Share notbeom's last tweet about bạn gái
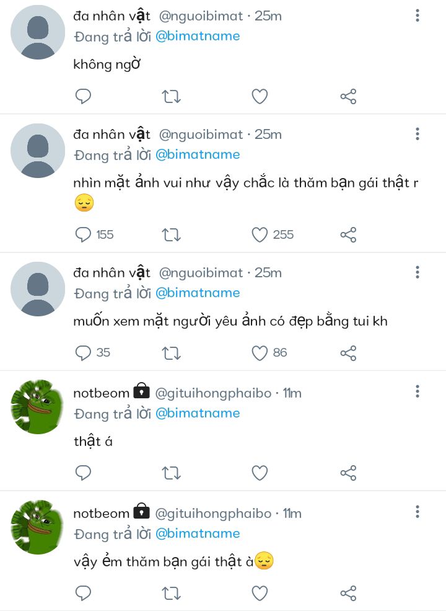This screenshot has width=446, height=611. click(x=348, y=593)
